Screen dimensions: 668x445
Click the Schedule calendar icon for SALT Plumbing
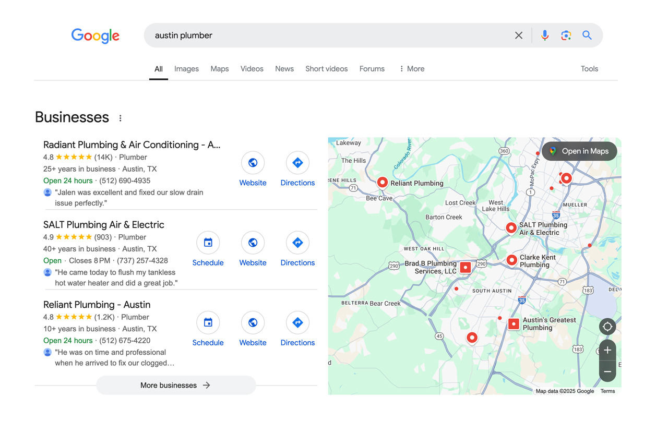pos(208,243)
